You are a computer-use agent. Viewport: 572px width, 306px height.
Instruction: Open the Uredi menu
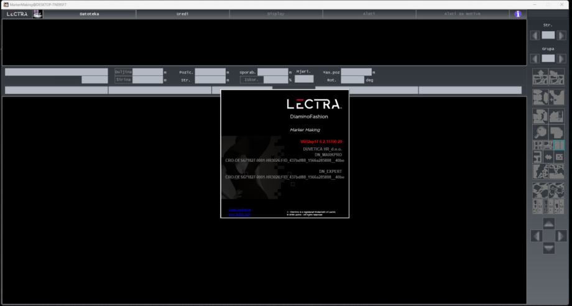183,14
